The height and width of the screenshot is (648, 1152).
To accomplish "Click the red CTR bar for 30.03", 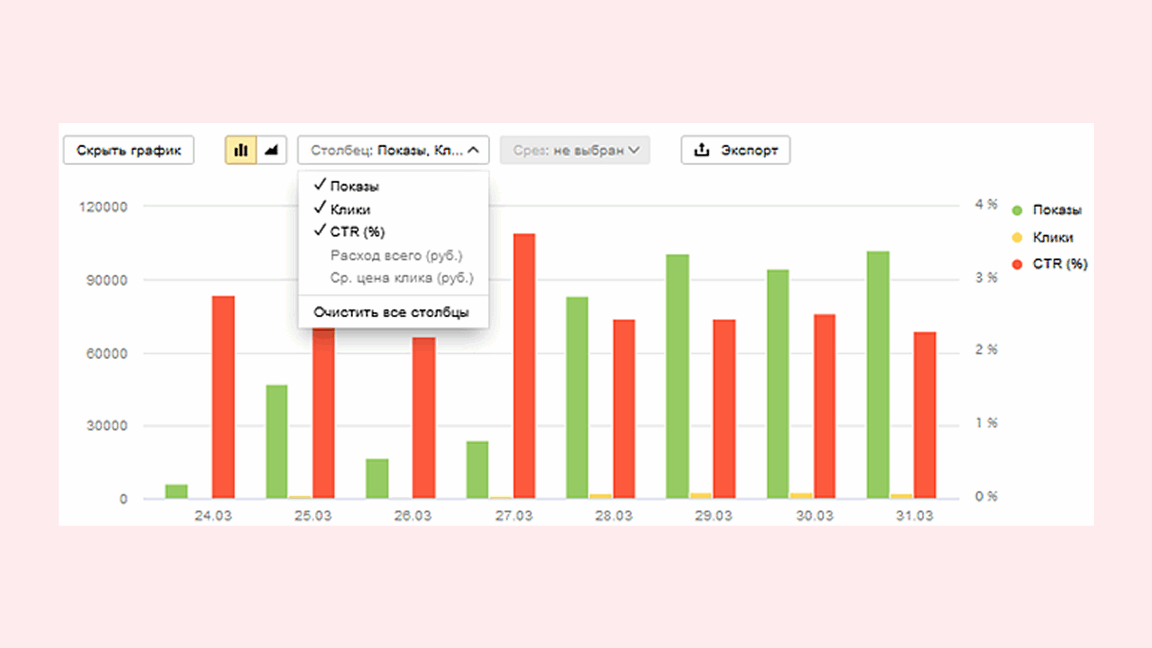I will click(824, 406).
